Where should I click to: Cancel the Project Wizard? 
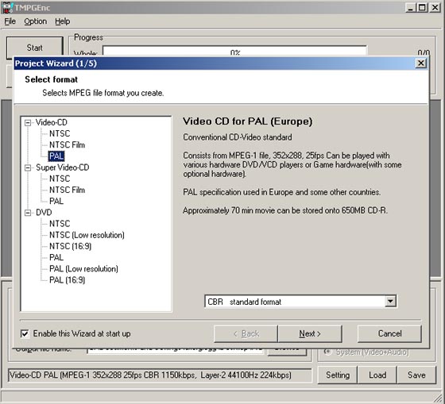coord(389,333)
